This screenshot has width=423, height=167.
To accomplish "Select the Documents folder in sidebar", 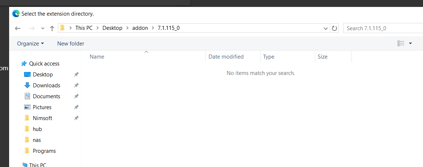I will coord(46,96).
